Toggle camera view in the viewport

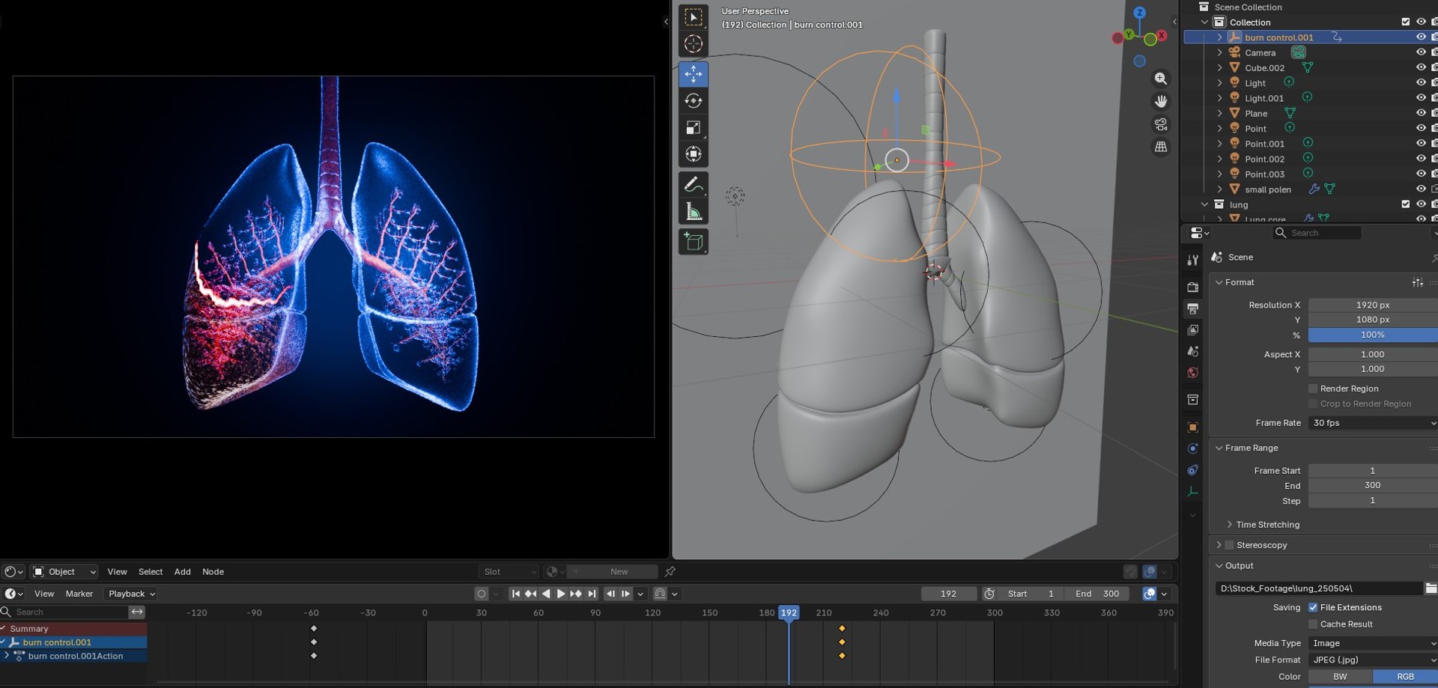tap(1161, 124)
